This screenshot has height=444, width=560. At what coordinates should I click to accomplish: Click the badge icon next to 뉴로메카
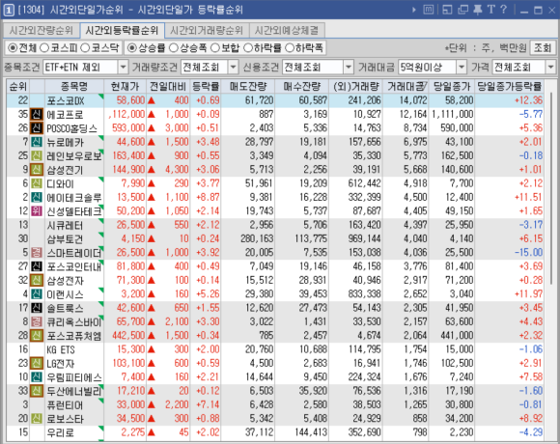click(x=37, y=142)
